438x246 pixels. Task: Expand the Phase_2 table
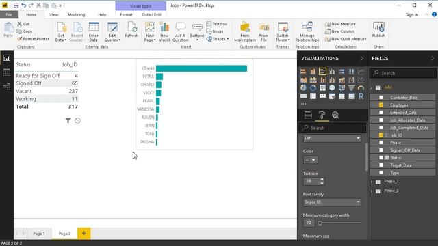(372, 191)
